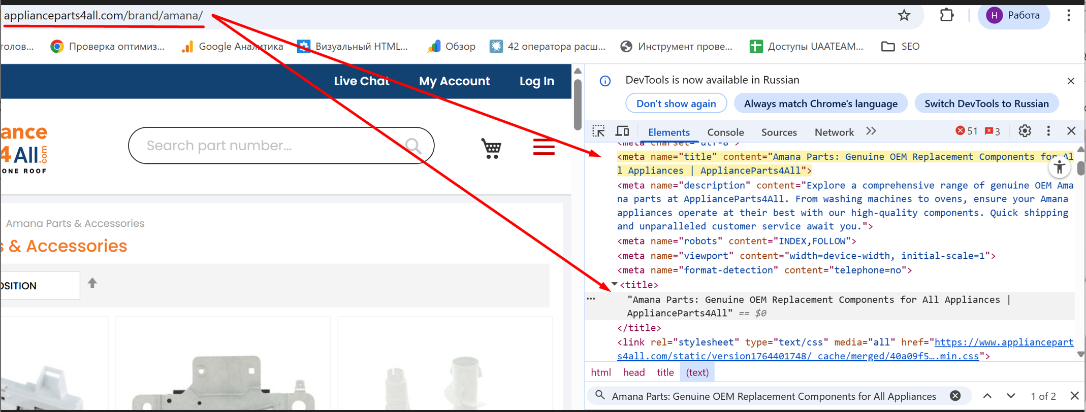This screenshot has height=412, width=1086.
Task: Go to next search result
Action: point(1011,396)
